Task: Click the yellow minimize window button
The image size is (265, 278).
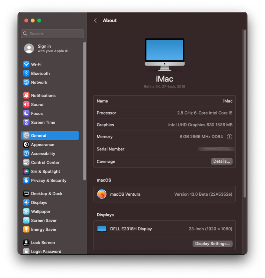Action: point(33,20)
